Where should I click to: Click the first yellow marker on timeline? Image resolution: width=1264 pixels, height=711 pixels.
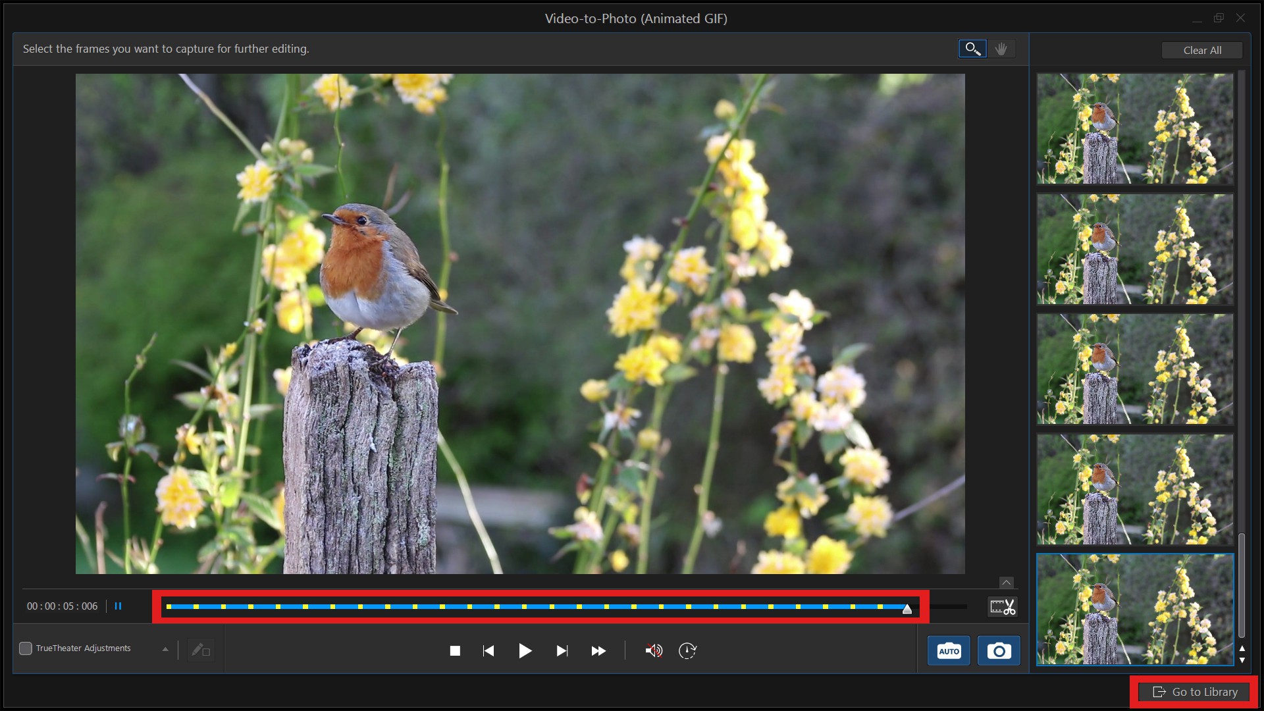pyautogui.click(x=169, y=606)
